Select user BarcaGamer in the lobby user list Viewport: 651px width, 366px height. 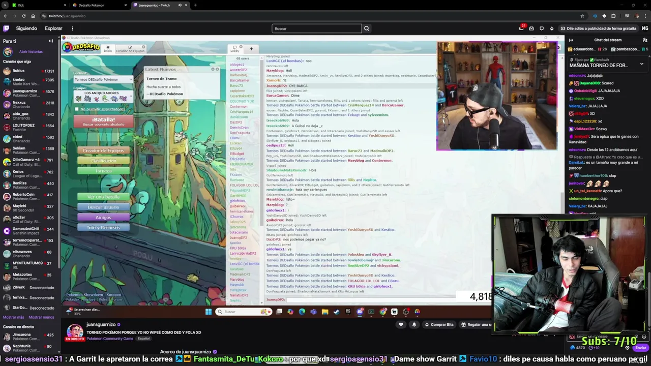click(x=240, y=80)
